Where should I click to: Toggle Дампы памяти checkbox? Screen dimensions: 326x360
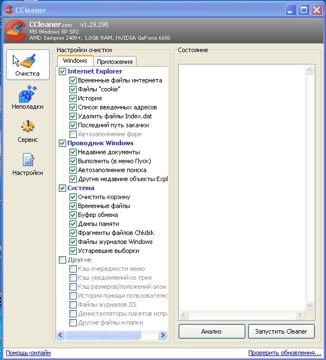(73, 224)
